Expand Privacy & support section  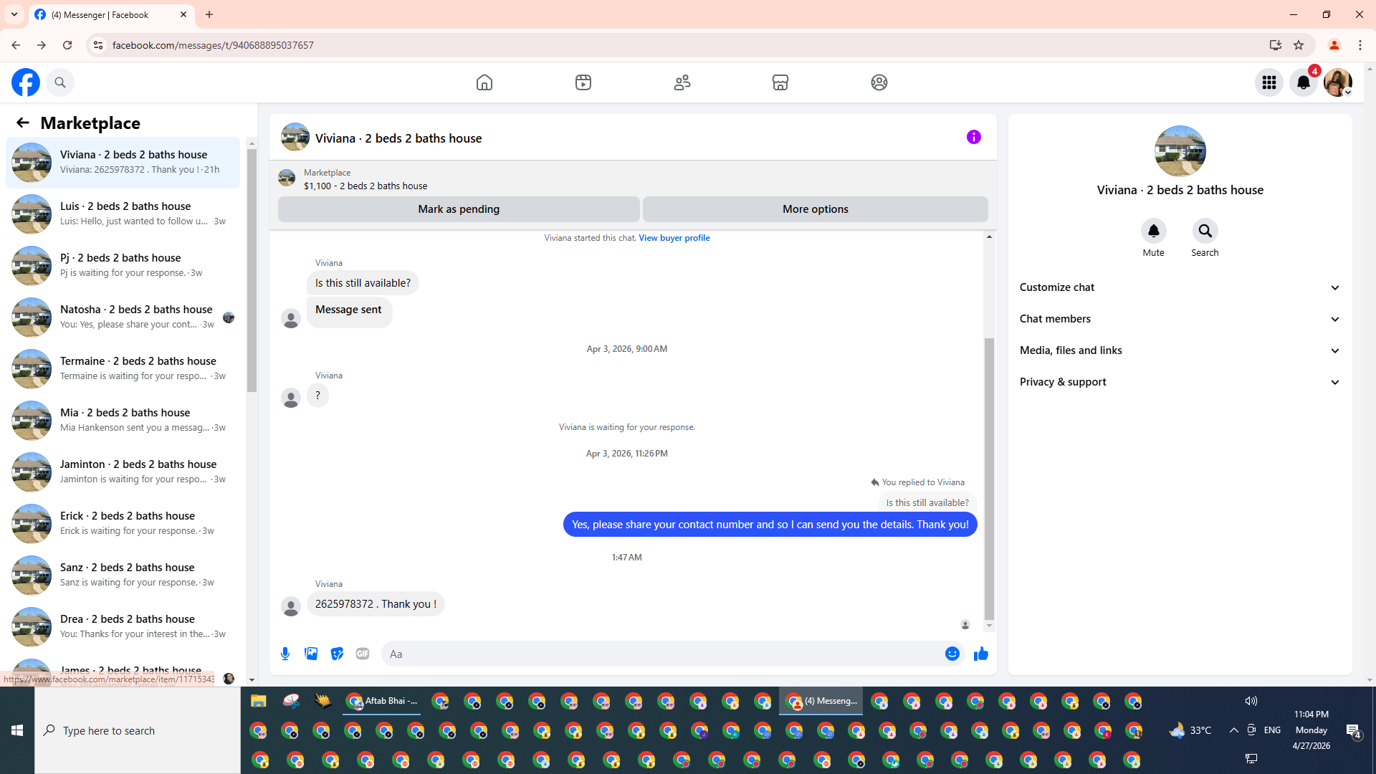point(1180,382)
